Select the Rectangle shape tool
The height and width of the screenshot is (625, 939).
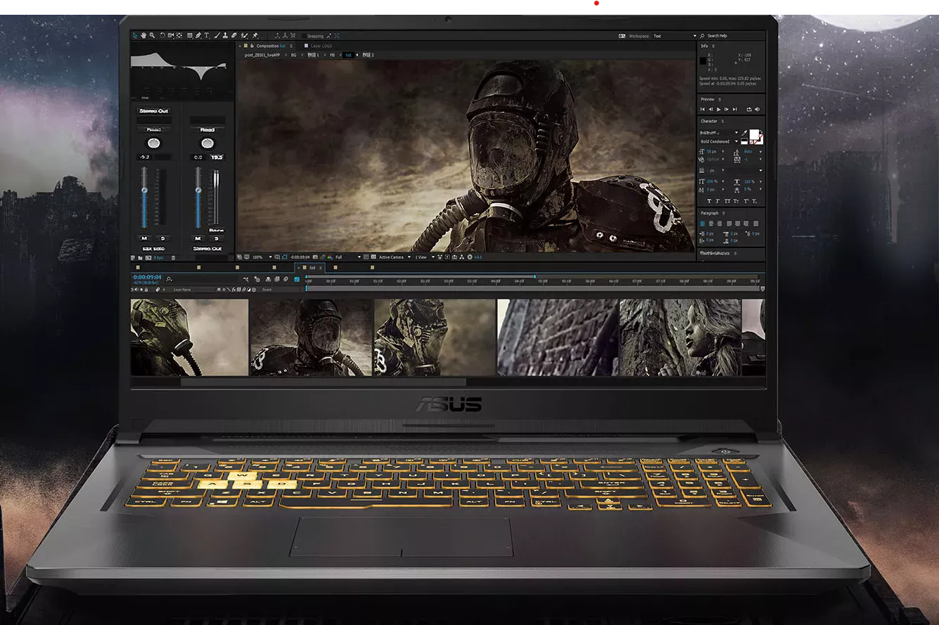pyautogui.click(x=190, y=35)
